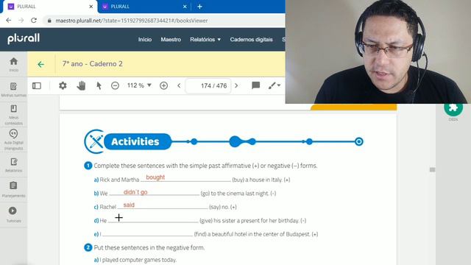Reload the page
This screenshot has height=265, width=471.
point(34,21)
